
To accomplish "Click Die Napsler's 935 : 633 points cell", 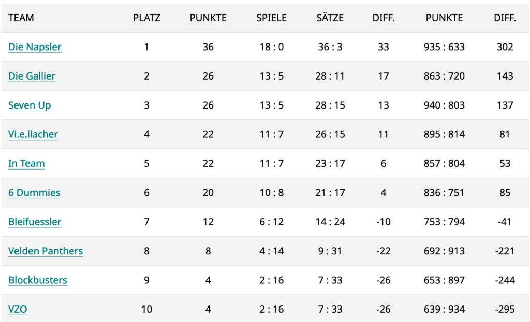I will (444, 47).
